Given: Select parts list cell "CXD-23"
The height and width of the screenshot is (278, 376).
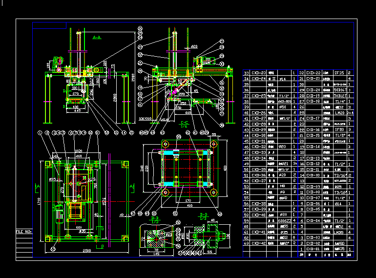Looking at the screenshot, I should 259,73.
